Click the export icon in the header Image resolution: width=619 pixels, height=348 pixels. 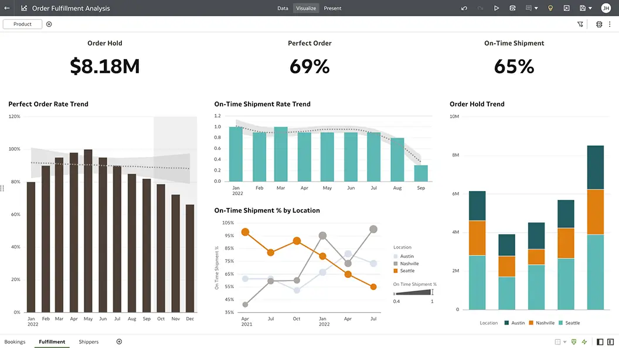[566, 8]
